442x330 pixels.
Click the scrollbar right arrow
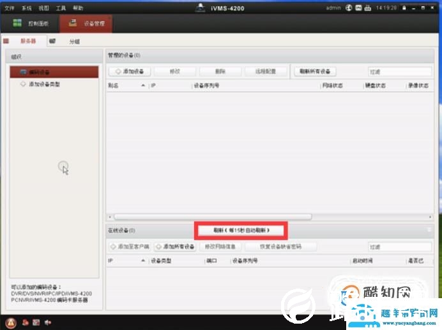tap(430, 217)
